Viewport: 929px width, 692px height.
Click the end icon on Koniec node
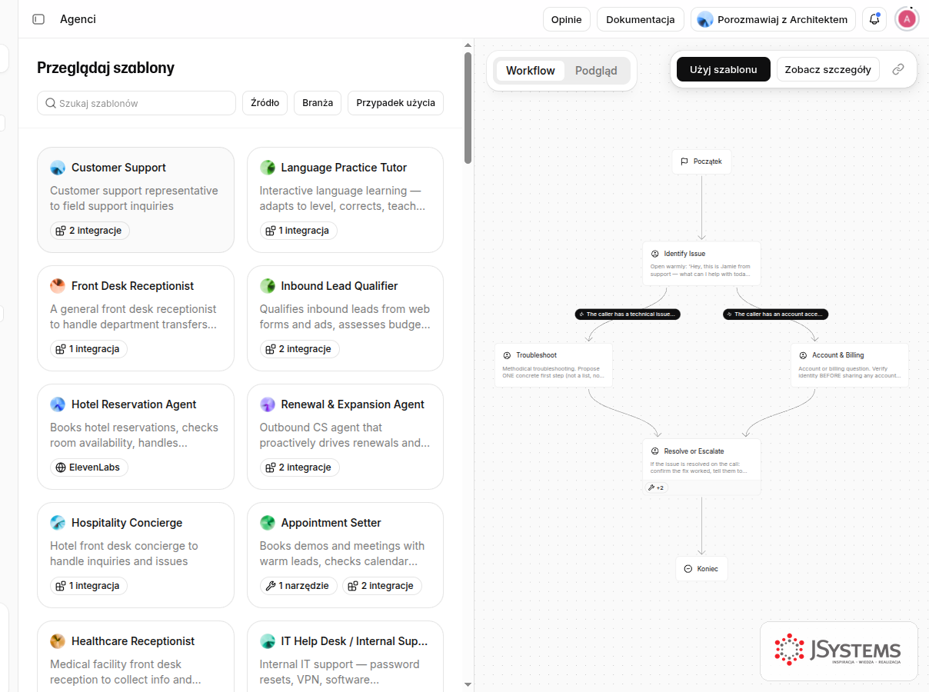pyautogui.click(x=688, y=569)
